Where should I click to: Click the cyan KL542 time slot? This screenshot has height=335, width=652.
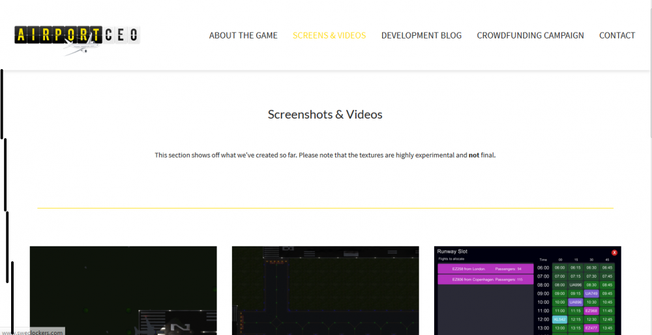[559, 319]
